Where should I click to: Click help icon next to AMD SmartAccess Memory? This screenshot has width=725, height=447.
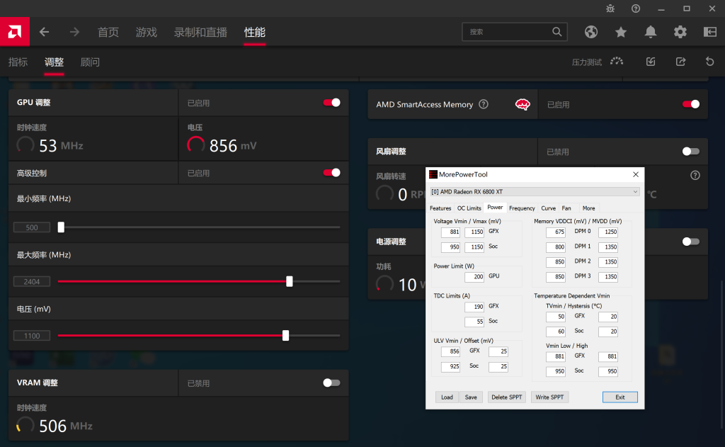click(x=484, y=104)
